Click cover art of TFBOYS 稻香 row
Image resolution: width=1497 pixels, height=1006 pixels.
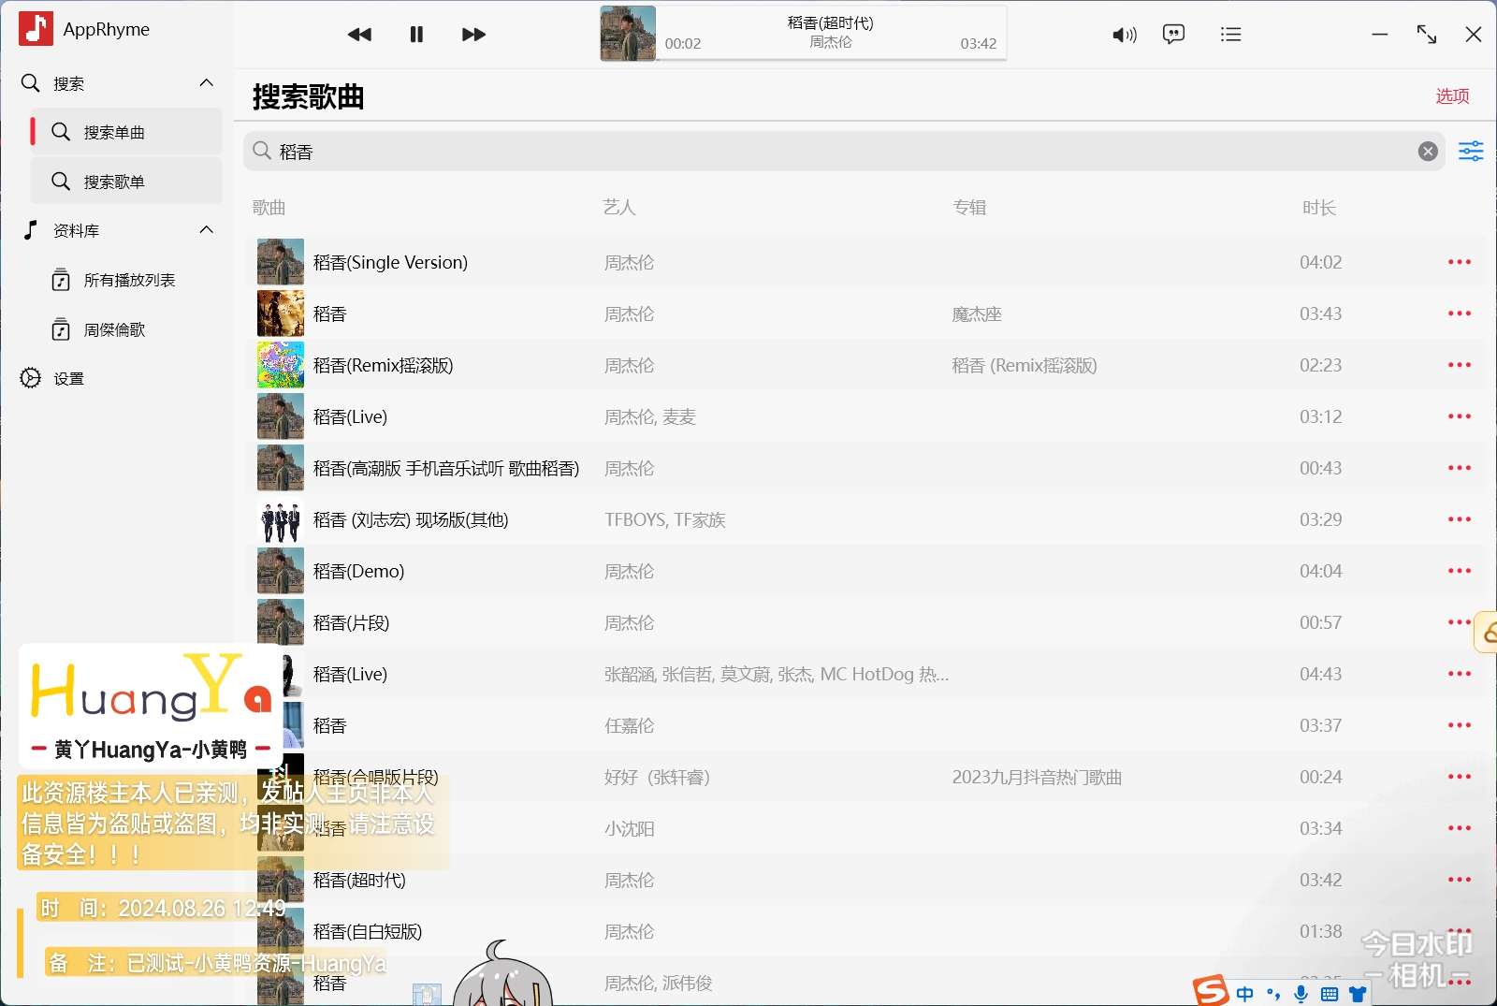tap(281, 519)
